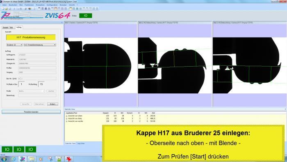Click the red splat icon in taskbar
Image resolution: width=287 pixels, height=162 pixels.
click(x=69, y=159)
